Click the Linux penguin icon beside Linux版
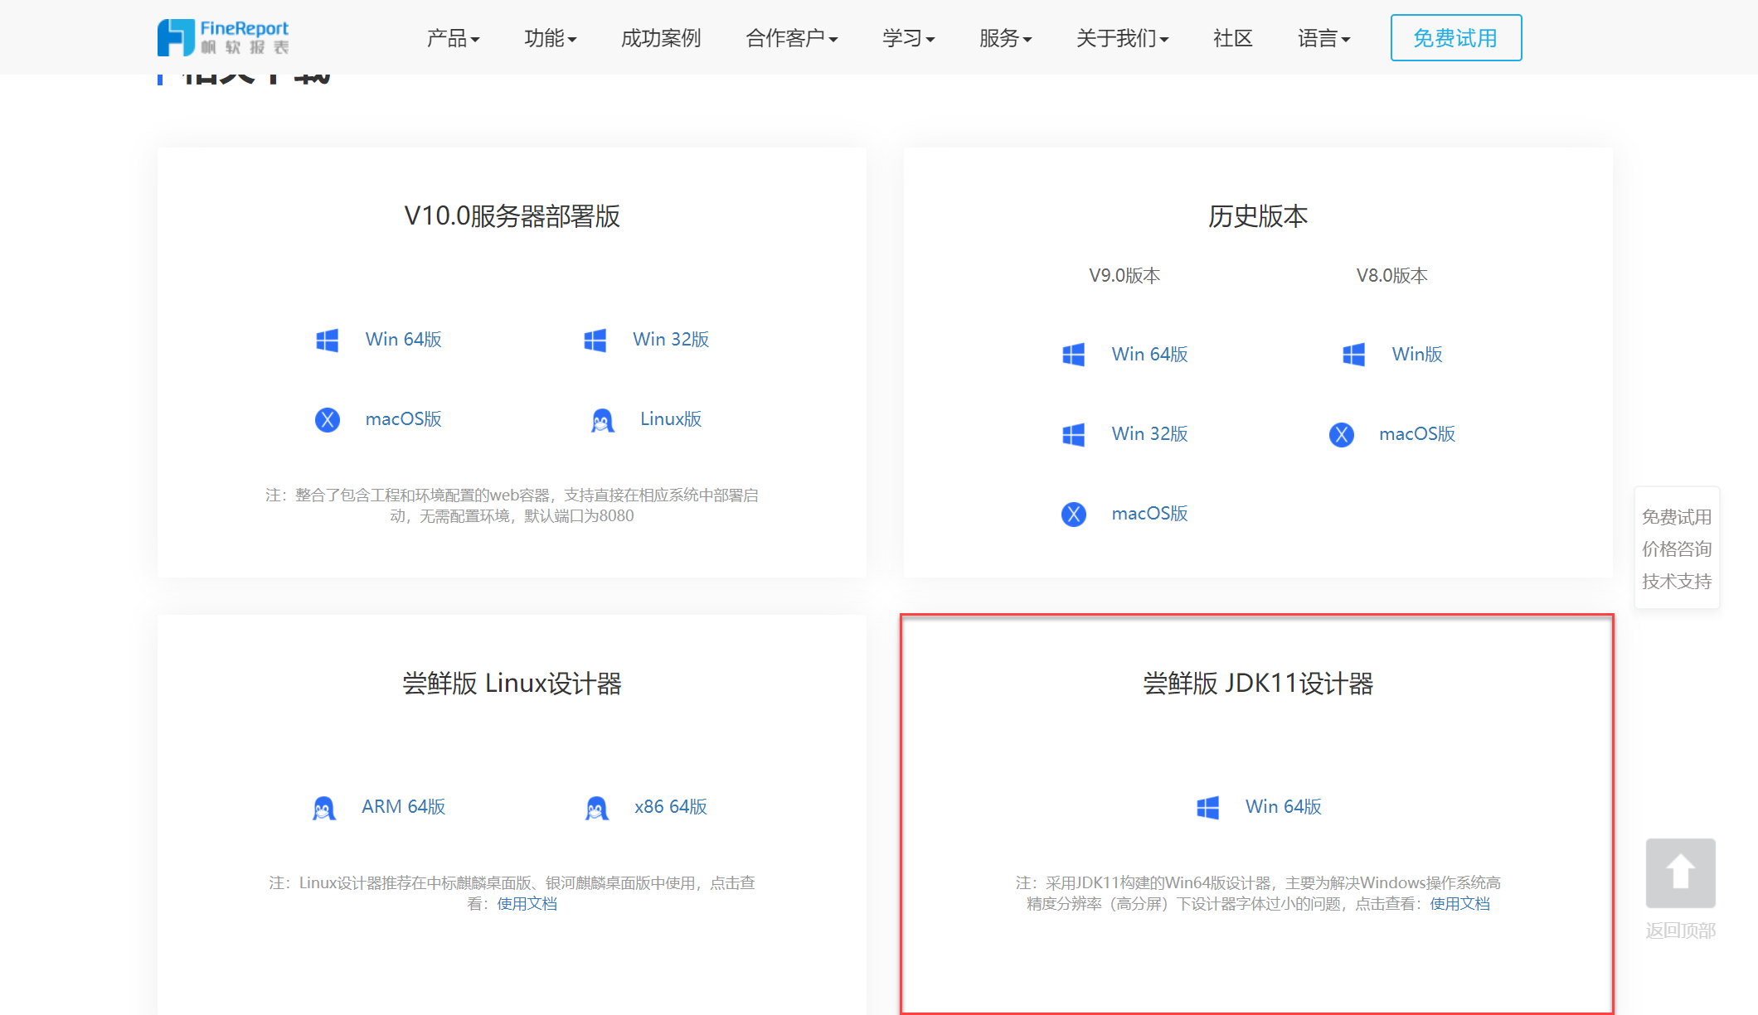 pos(602,420)
